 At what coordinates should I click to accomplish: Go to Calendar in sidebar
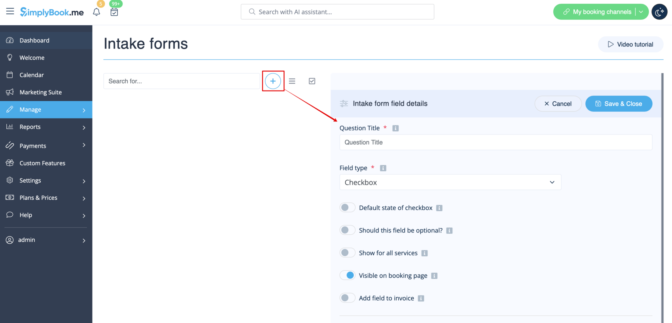pos(32,75)
